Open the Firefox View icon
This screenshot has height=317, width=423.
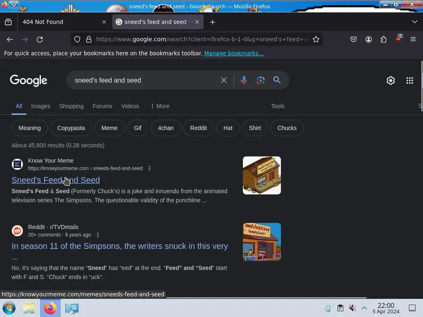[x=8, y=22]
